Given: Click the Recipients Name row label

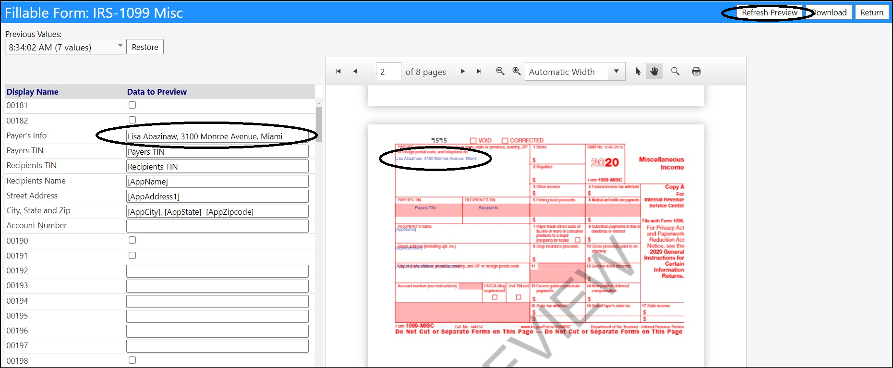Looking at the screenshot, I should pos(36,181).
